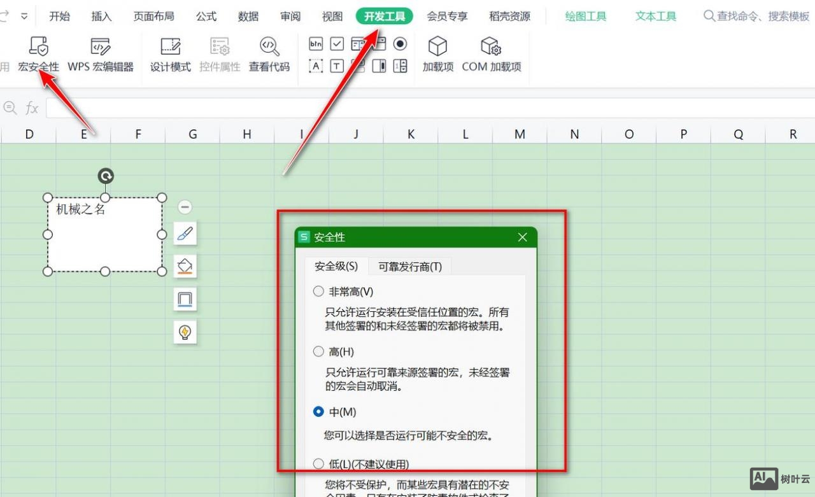The image size is (815, 497).
Task: Open Control Properties
Action: (220, 55)
